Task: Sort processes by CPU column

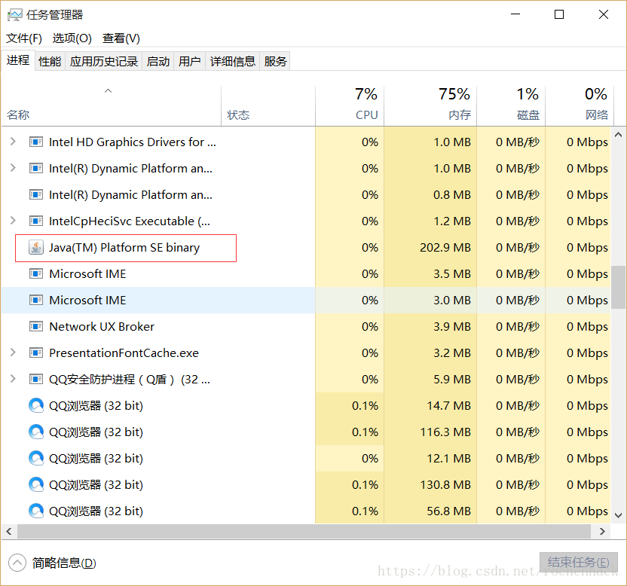Action: [x=350, y=106]
